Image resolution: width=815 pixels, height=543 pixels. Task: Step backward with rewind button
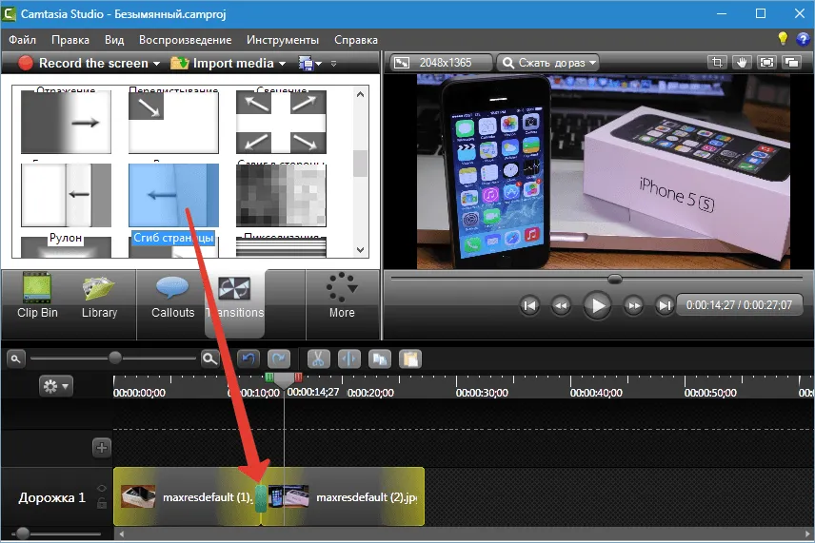pyautogui.click(x=561, y=306)
